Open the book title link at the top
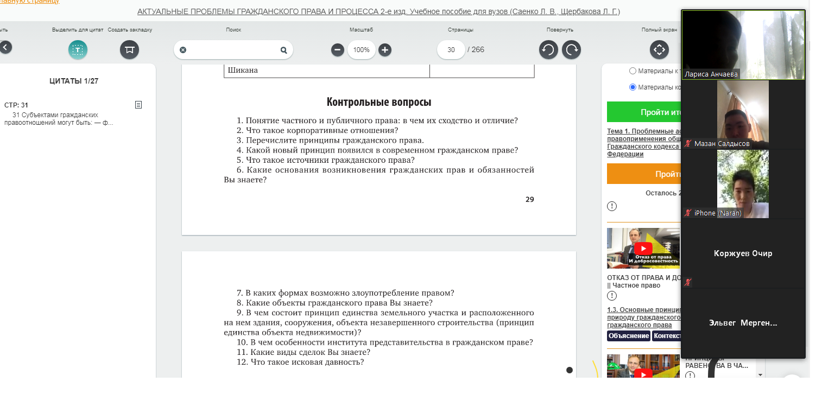The height and width of the screenshot is (407, 822). 378,11
